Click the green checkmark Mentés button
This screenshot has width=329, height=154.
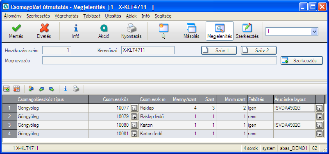[16, 31]
